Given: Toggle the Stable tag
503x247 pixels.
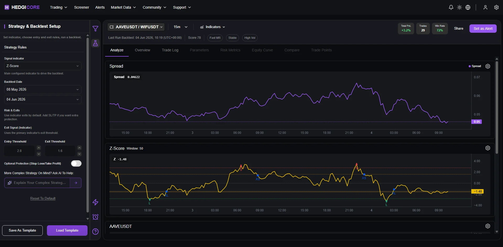Looking at the screenshot, I should (232, 38).
